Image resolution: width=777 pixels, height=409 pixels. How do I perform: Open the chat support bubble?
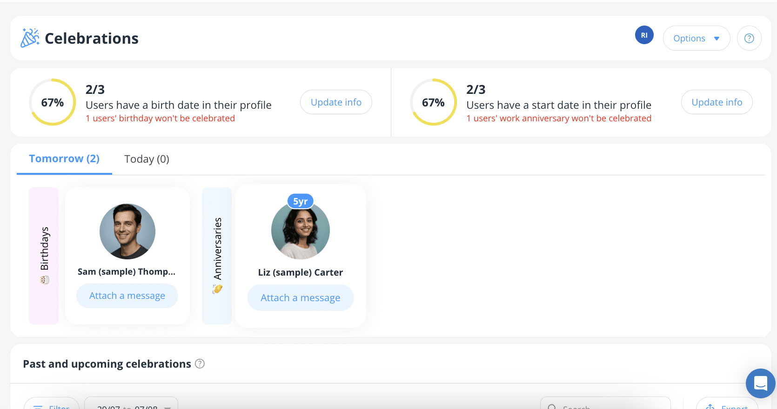coord(761,383)
